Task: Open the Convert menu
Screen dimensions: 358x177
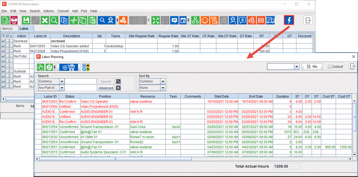Action: 63,11
